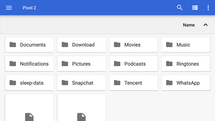Tap the search magnifier icon

pyautogui.click(x=180, y=8)
